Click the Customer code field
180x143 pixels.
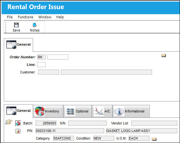click(48, 72)
